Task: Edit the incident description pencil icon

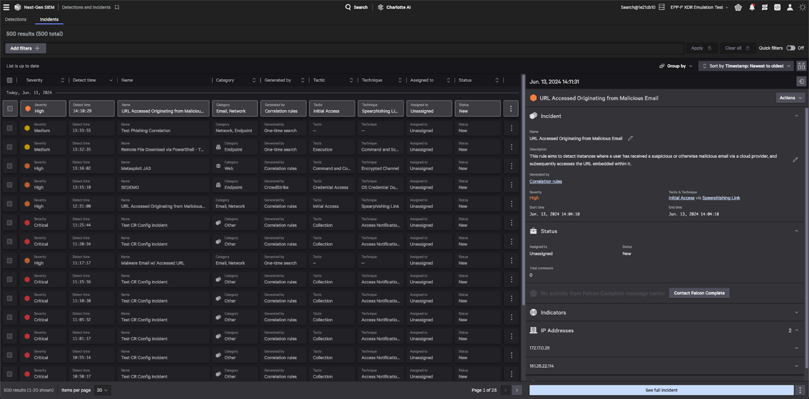Action: pyautogui.click(x=795, y=160)
